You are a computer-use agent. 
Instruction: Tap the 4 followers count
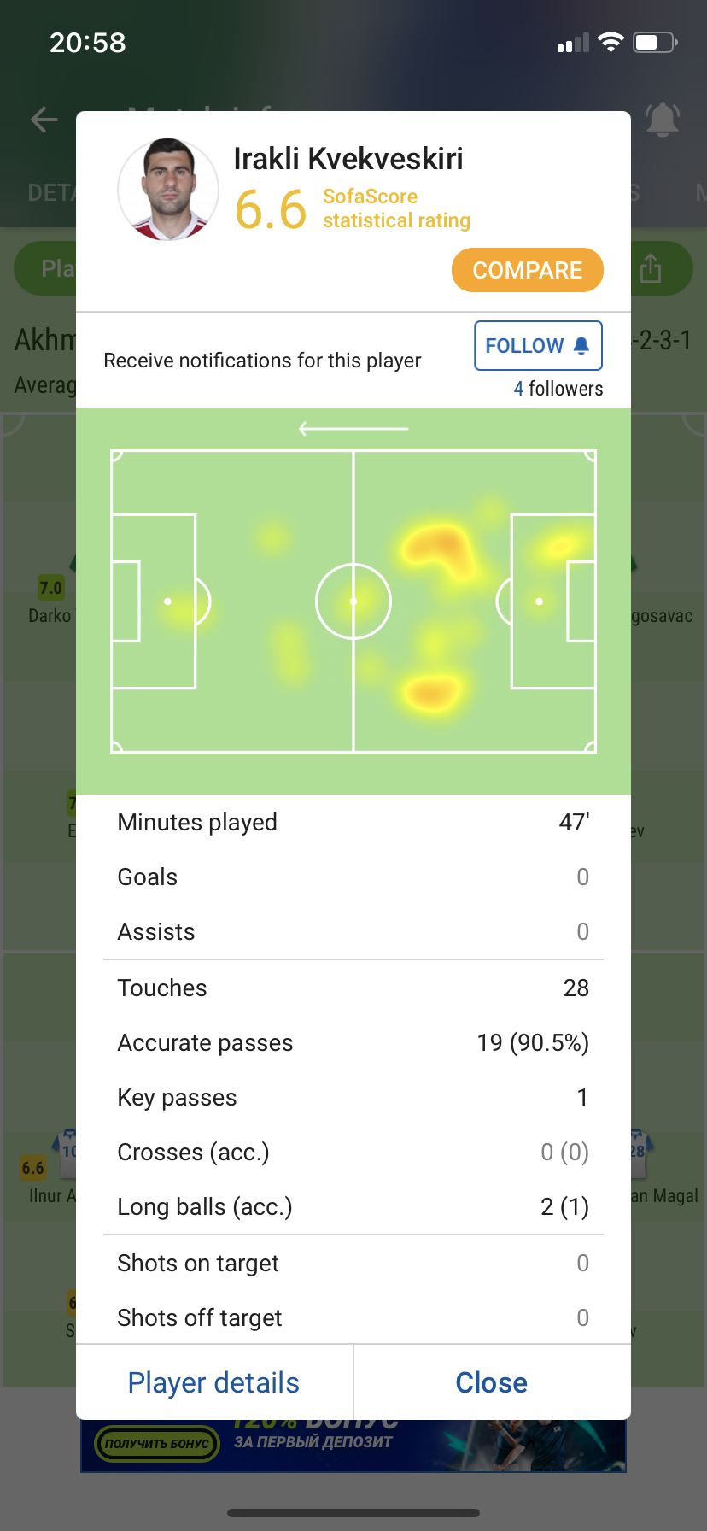pos(558,389)
